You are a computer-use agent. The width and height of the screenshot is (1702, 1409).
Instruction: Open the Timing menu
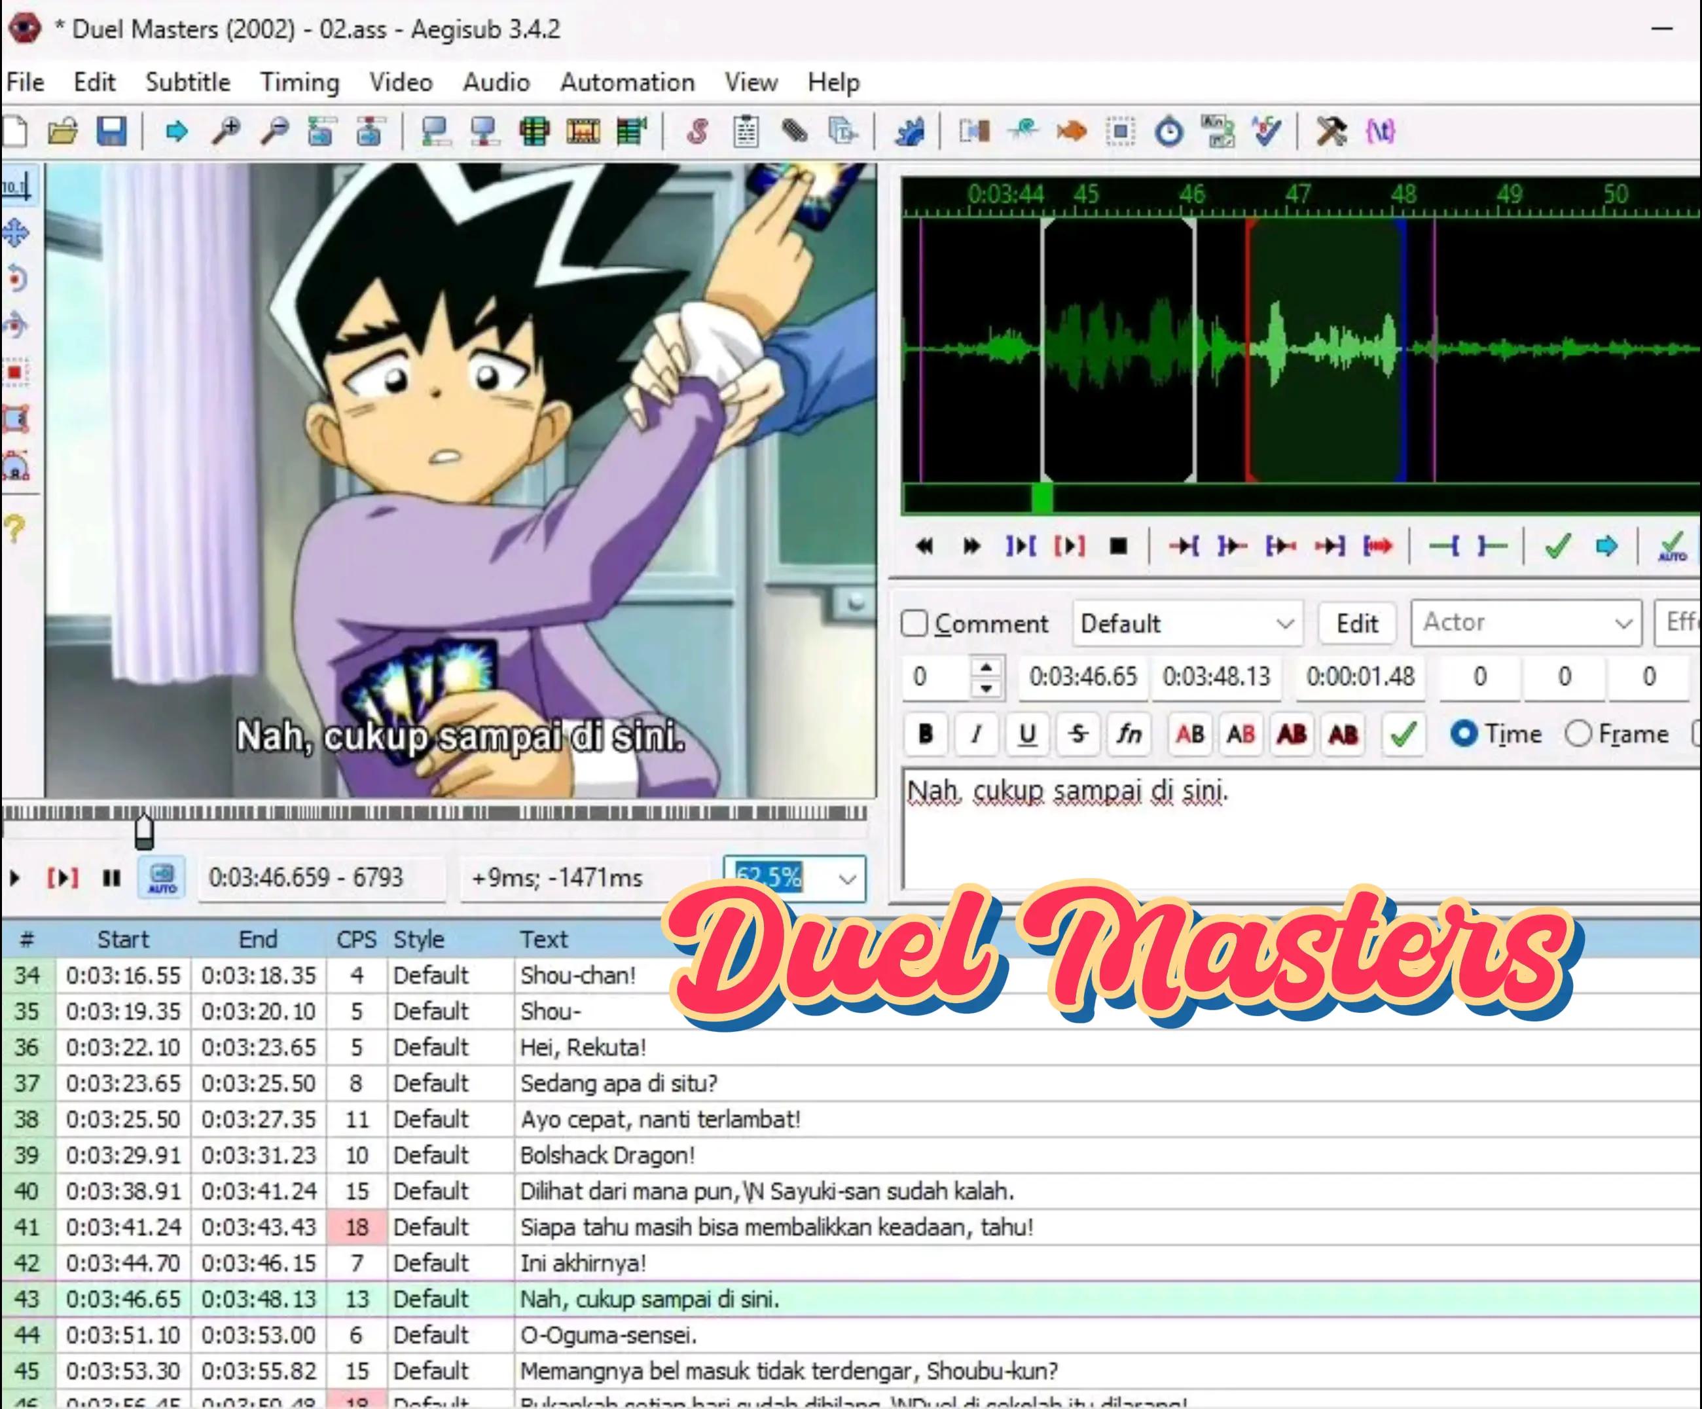tap(300, 82)
